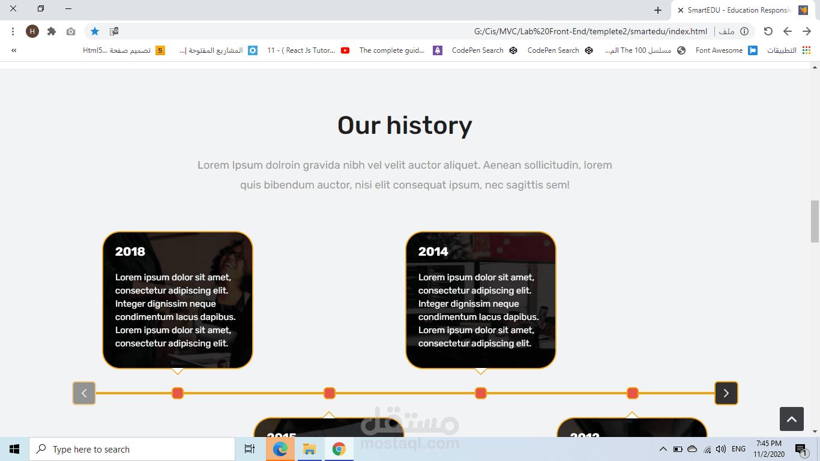Viewport: 820px width, 461px height.
Task: Click the scrollbar down arrow
Action: tap(815, 431)
